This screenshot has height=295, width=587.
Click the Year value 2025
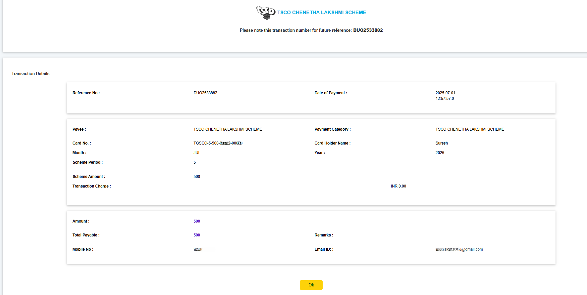(x=440, y=153)
